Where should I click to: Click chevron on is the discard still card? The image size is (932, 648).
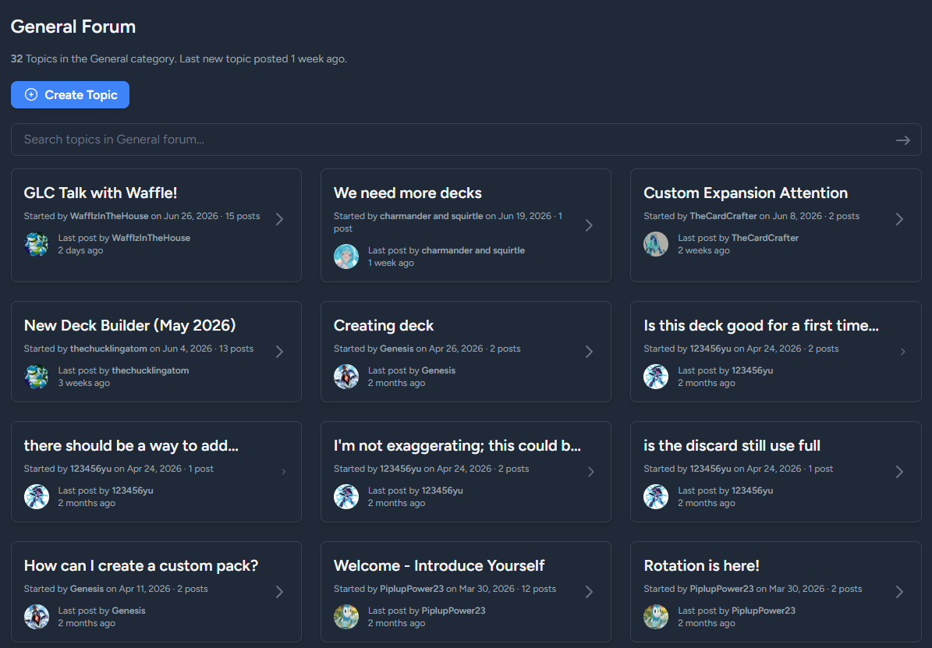click(899, 472)
